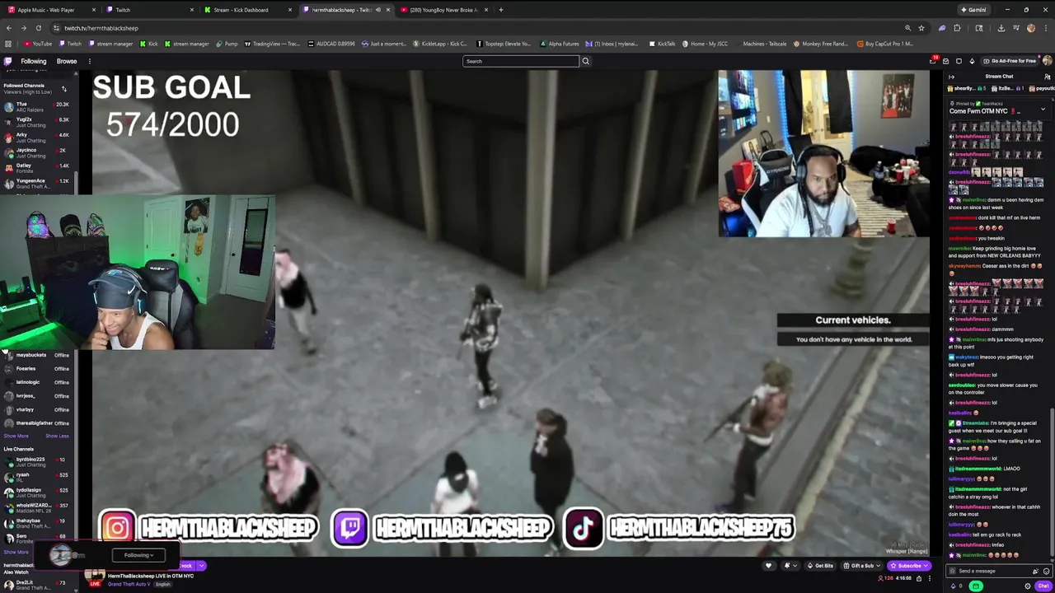Open browser zoom magnifier icon in address bar
The image size is (1055, 593).
pos(907,28)
